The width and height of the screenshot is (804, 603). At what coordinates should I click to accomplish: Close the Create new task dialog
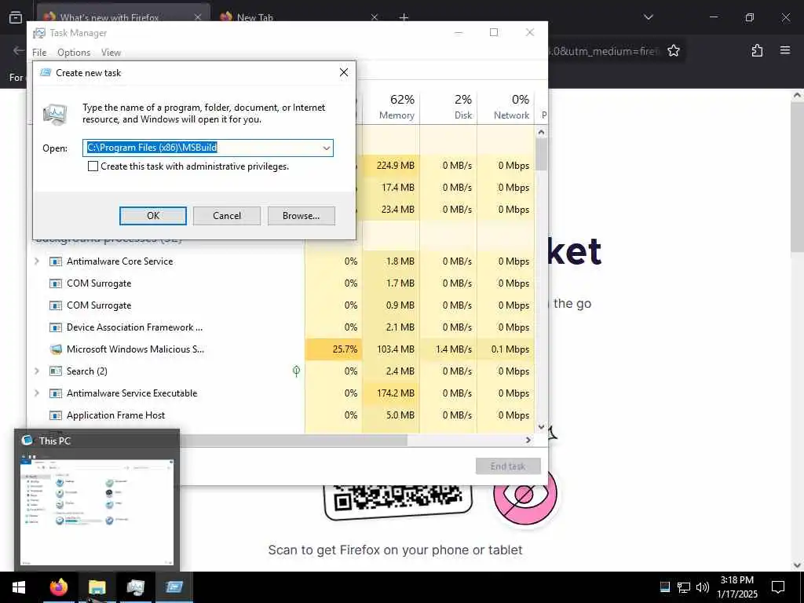344,72
